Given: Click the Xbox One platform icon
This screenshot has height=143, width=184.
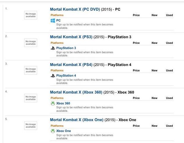Looking at the screenshot, I should click(x=53, y=131).
